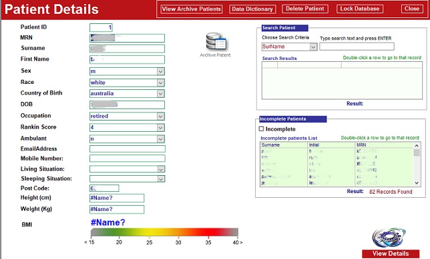Click the Mobile Number input field

click(x=128, y=158)
